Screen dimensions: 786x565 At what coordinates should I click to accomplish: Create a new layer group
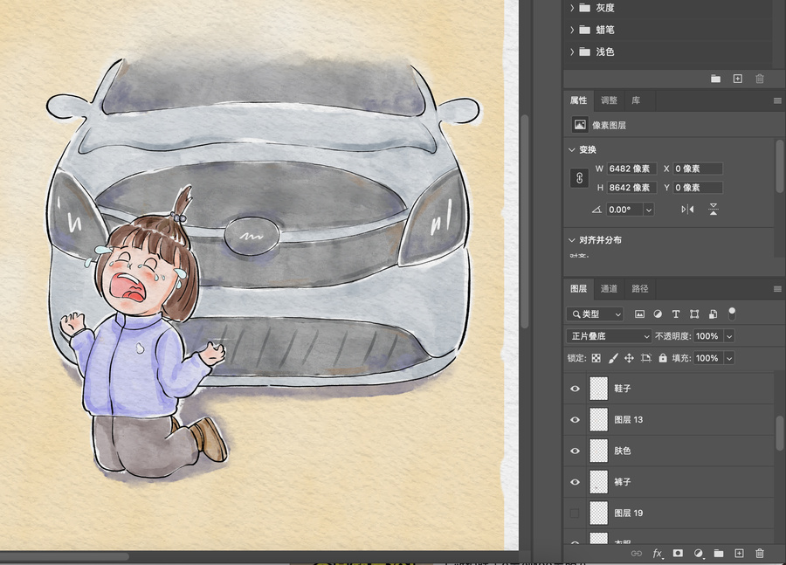(719, 553)
